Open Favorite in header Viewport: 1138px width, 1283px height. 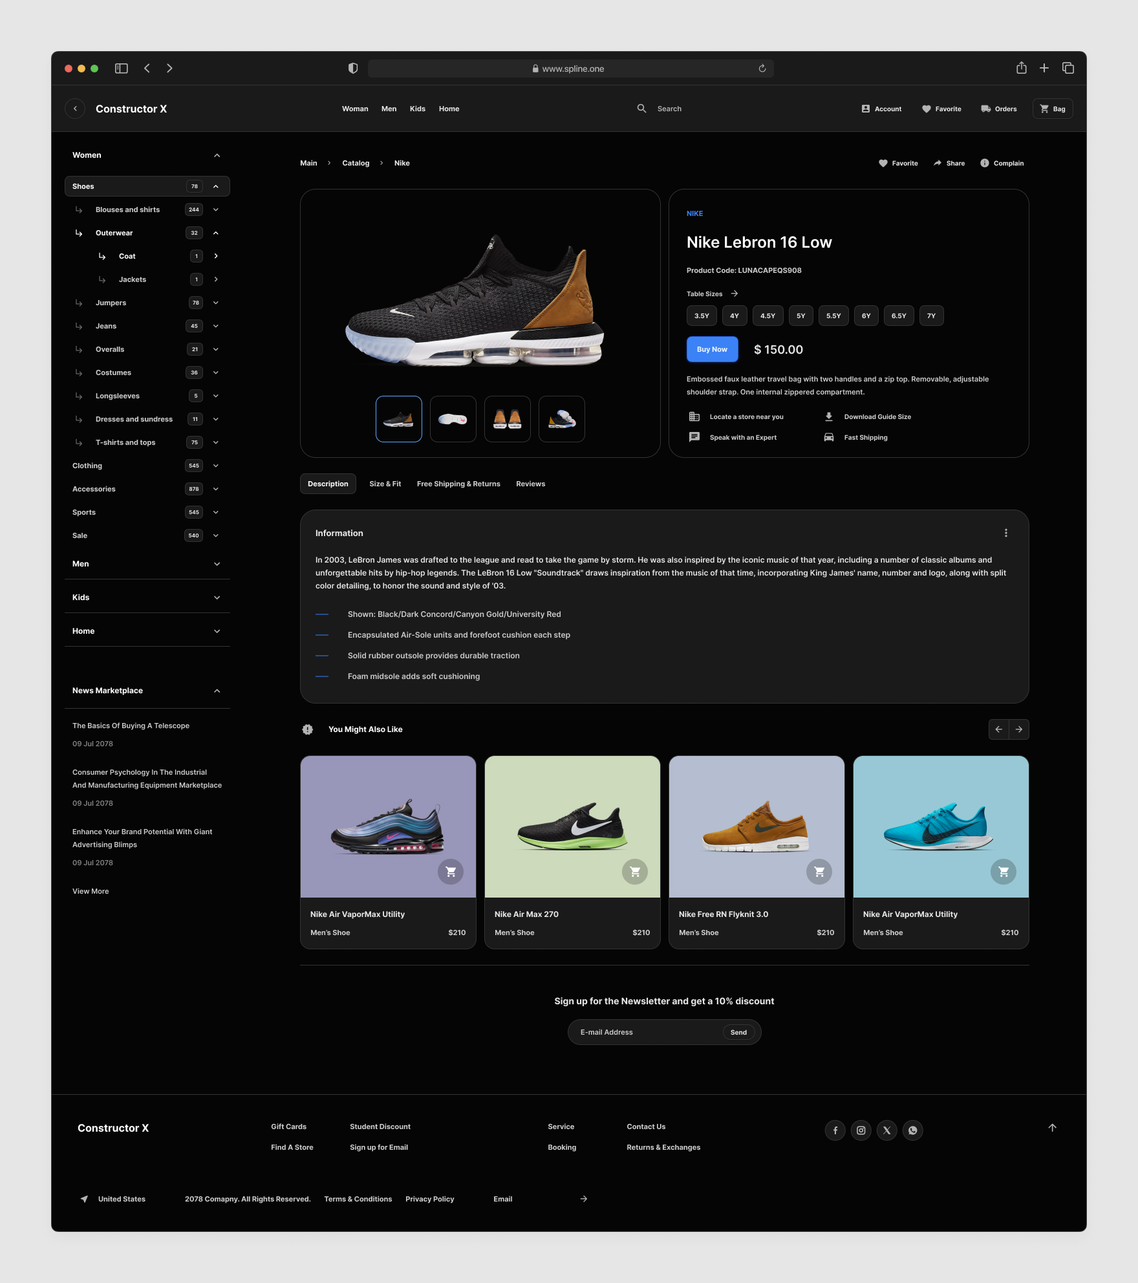[x=941, y=109]
